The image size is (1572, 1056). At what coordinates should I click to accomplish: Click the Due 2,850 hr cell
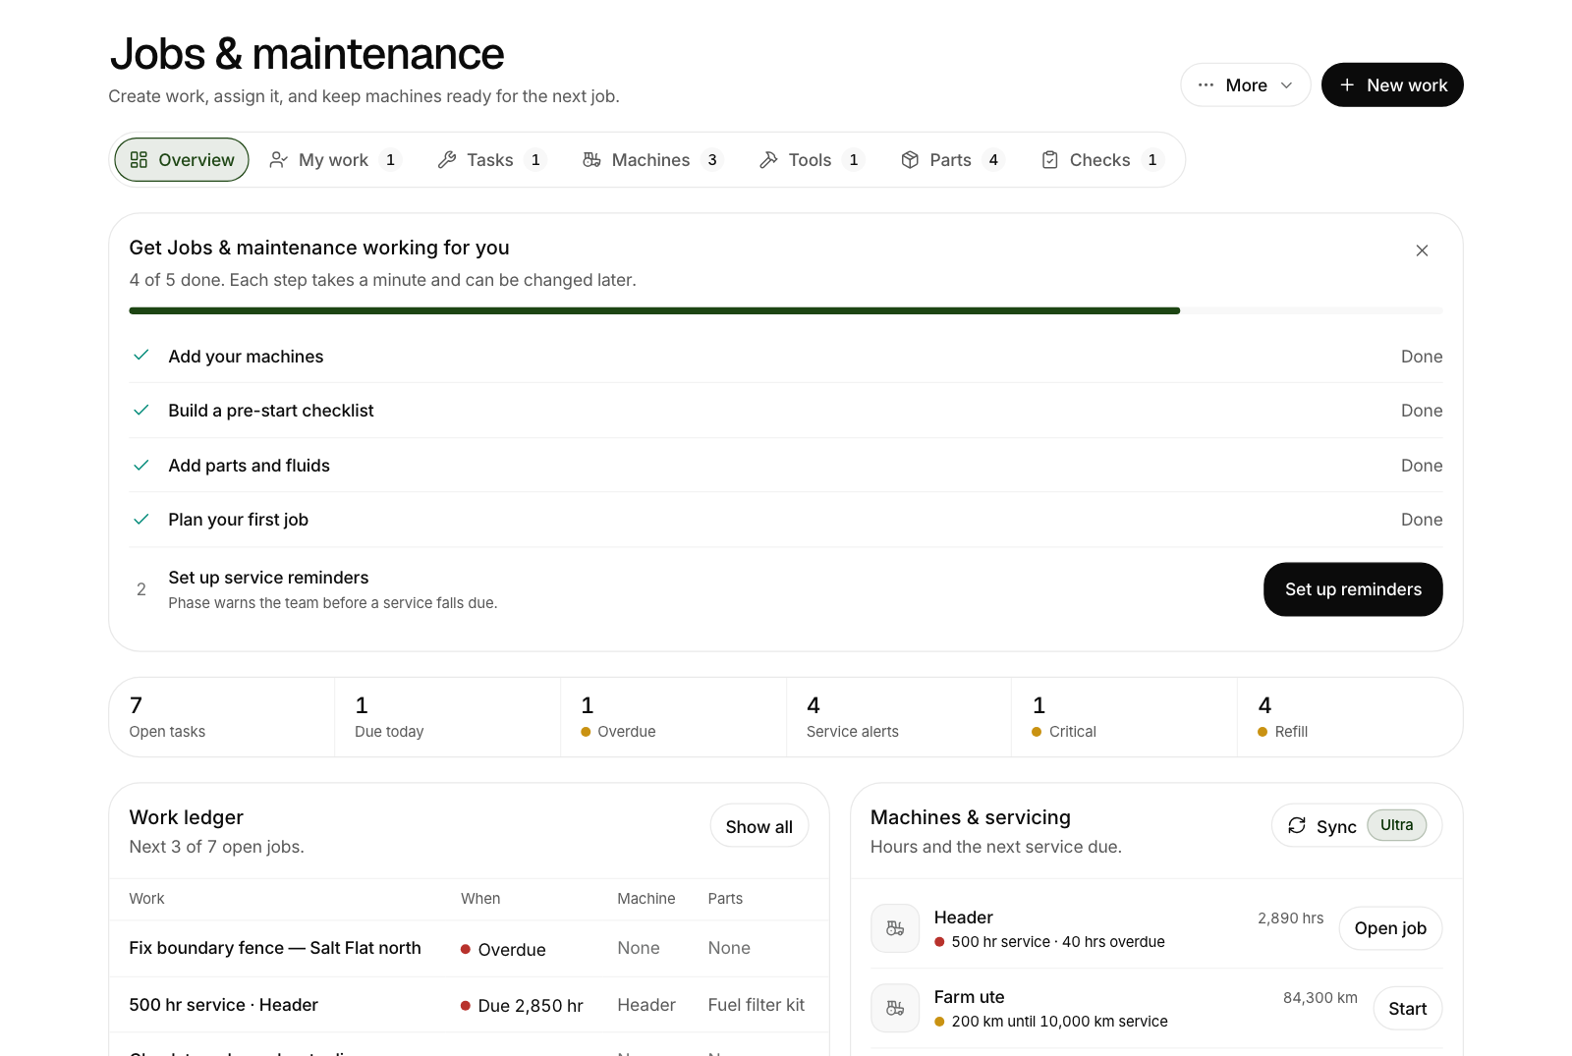[522, 1006]
